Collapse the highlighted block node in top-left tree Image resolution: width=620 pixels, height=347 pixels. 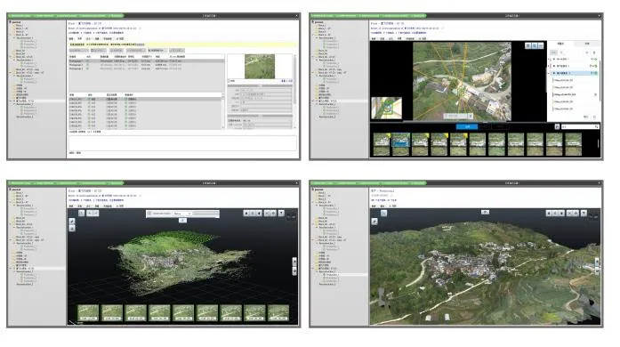11,101
